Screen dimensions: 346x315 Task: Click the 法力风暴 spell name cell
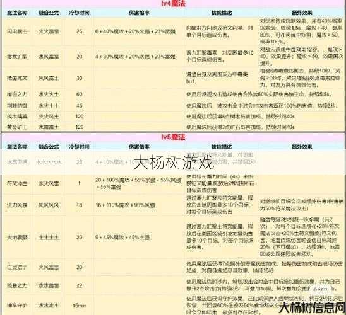pos(17,205)
